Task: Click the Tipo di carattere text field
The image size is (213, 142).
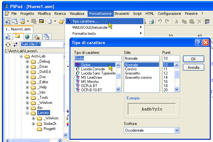Action: (x=95, y=58)
